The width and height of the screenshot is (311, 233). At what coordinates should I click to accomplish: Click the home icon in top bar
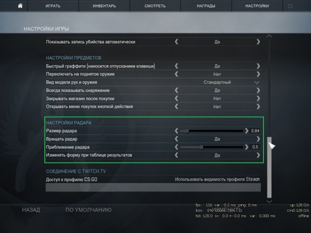20,6
